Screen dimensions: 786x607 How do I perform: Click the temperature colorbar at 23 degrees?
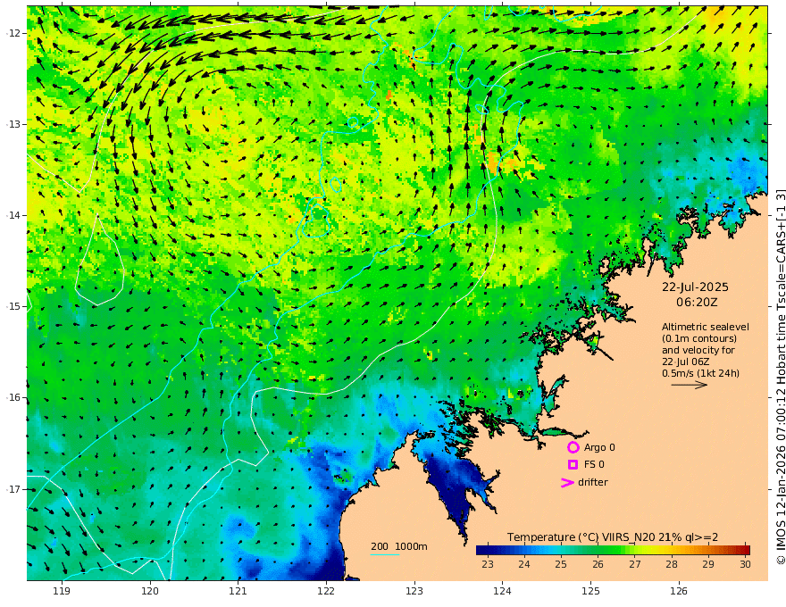(x=487, y=549)
